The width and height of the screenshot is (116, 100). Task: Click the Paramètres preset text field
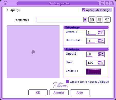[60, 20]
